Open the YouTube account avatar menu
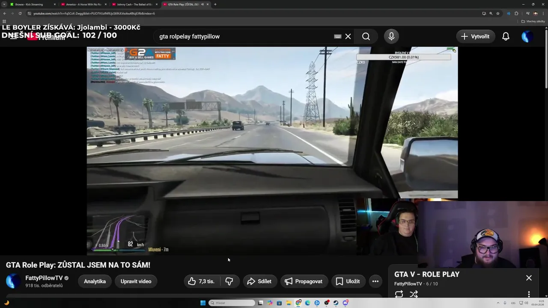This screenshot has width=548, height=308. [527, 36]
